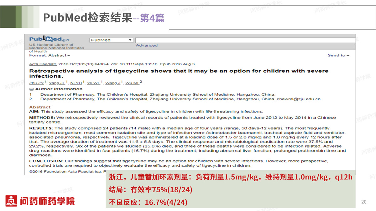Click the tigecycline article title
This screenshot has height=211, width=376.
179,73
